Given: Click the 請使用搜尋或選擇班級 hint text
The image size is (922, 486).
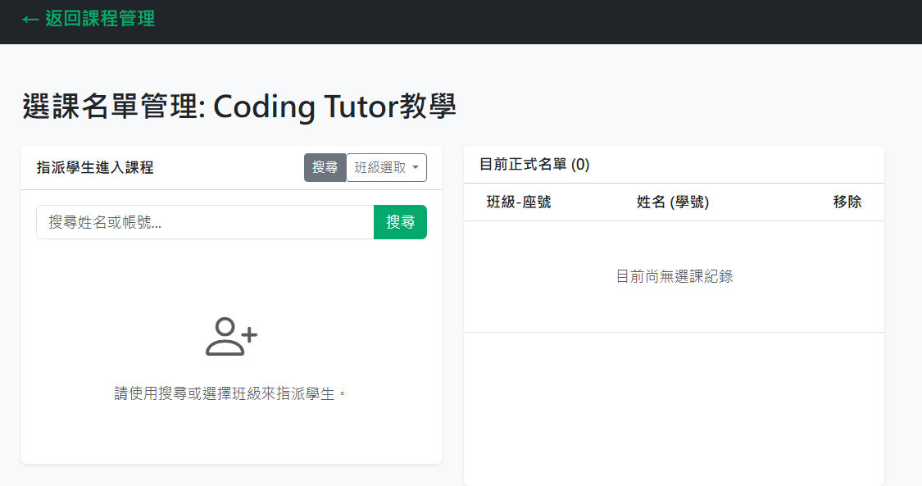Looking at the screenshot, I should click(231, 394).
